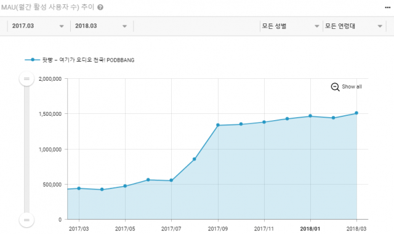The height and width of the screenshot is (234, 394).
Task: Open the 2018.03 end date dropdown
Action: (102, 26)
